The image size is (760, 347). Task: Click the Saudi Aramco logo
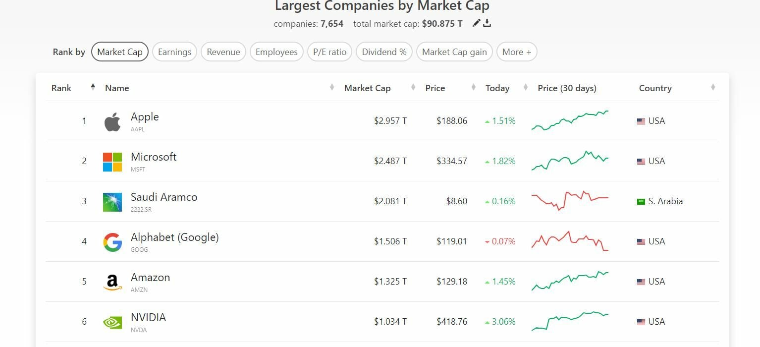pos(112,202)
